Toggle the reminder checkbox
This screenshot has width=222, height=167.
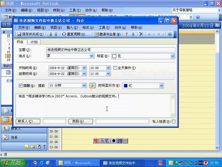coord(21,85)
